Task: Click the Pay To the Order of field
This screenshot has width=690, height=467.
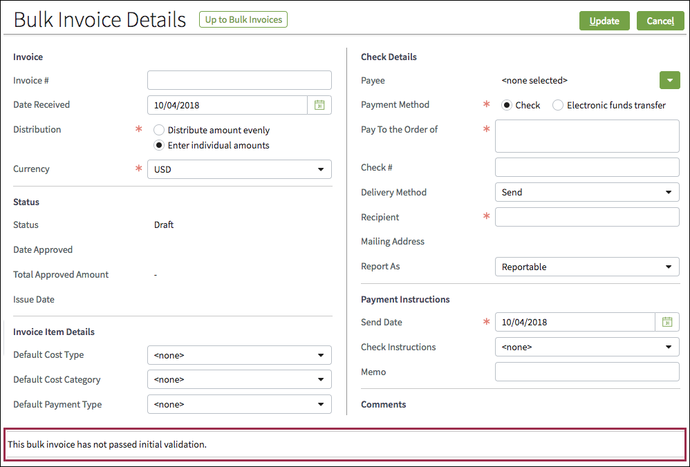Action: pyautogui.click(x=587, y=136)
